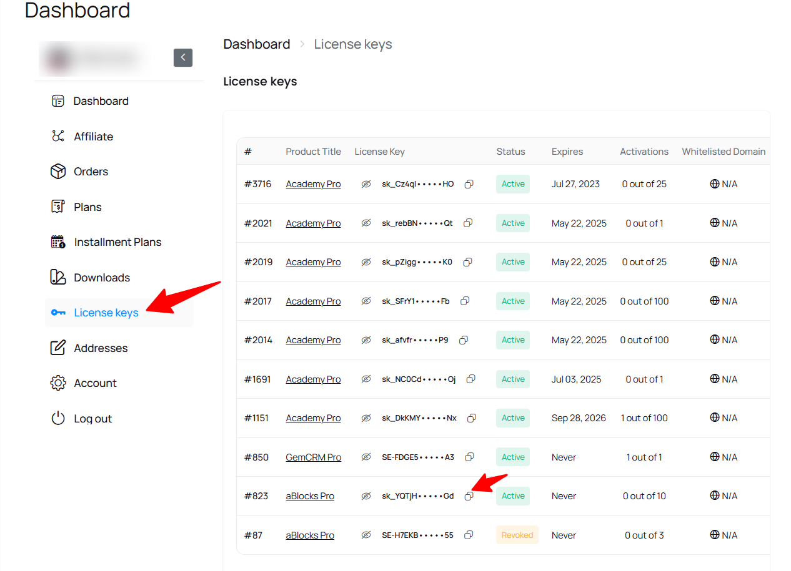Click order number #2017
The width and height of the screenshot is (791, 571).
point(258,301)
